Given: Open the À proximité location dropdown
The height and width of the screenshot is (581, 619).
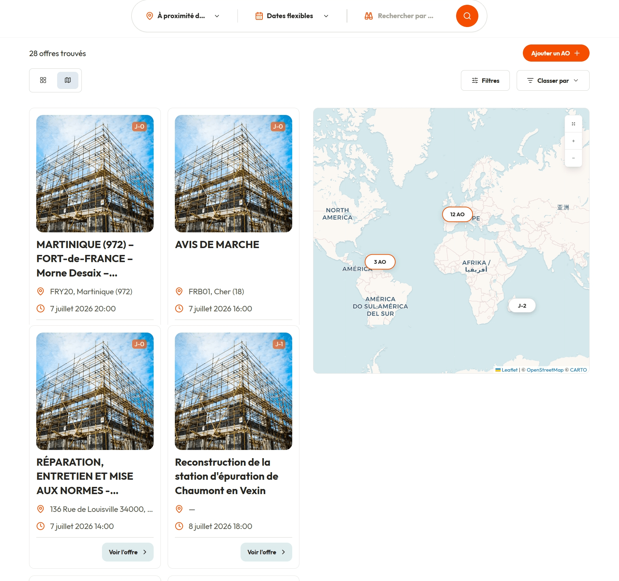Looking at the screenshot, I should tap(183, 16).
